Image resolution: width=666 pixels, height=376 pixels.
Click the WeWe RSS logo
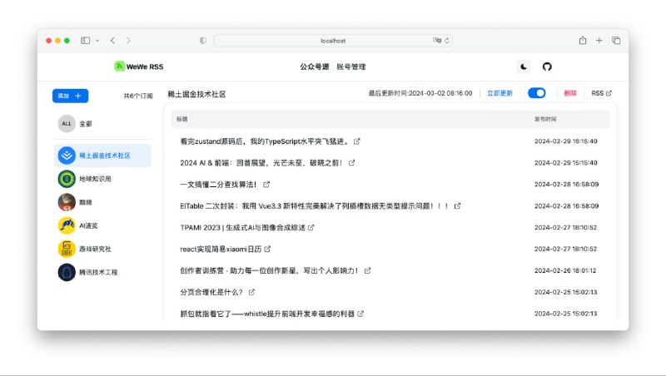(138, 67)
